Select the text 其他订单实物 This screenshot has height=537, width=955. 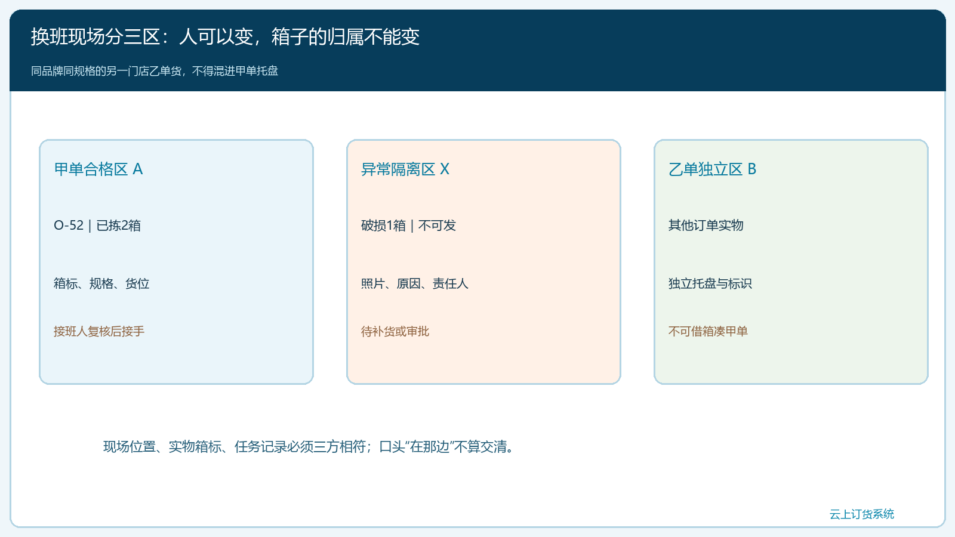tap(706, 226)
